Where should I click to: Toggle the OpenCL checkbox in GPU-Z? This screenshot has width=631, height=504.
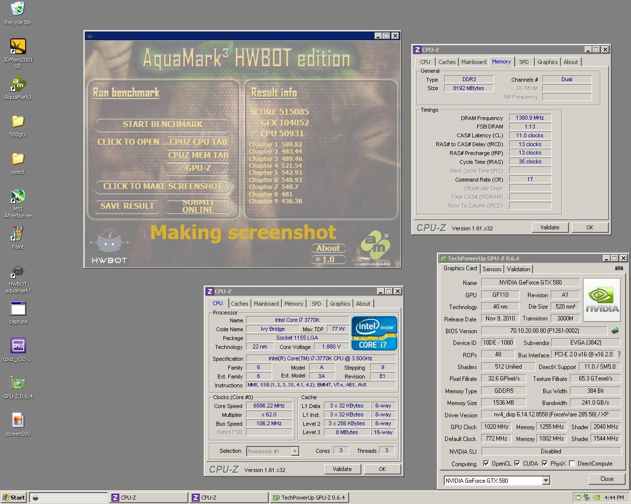pyautogui.click(x=486, y=464)
